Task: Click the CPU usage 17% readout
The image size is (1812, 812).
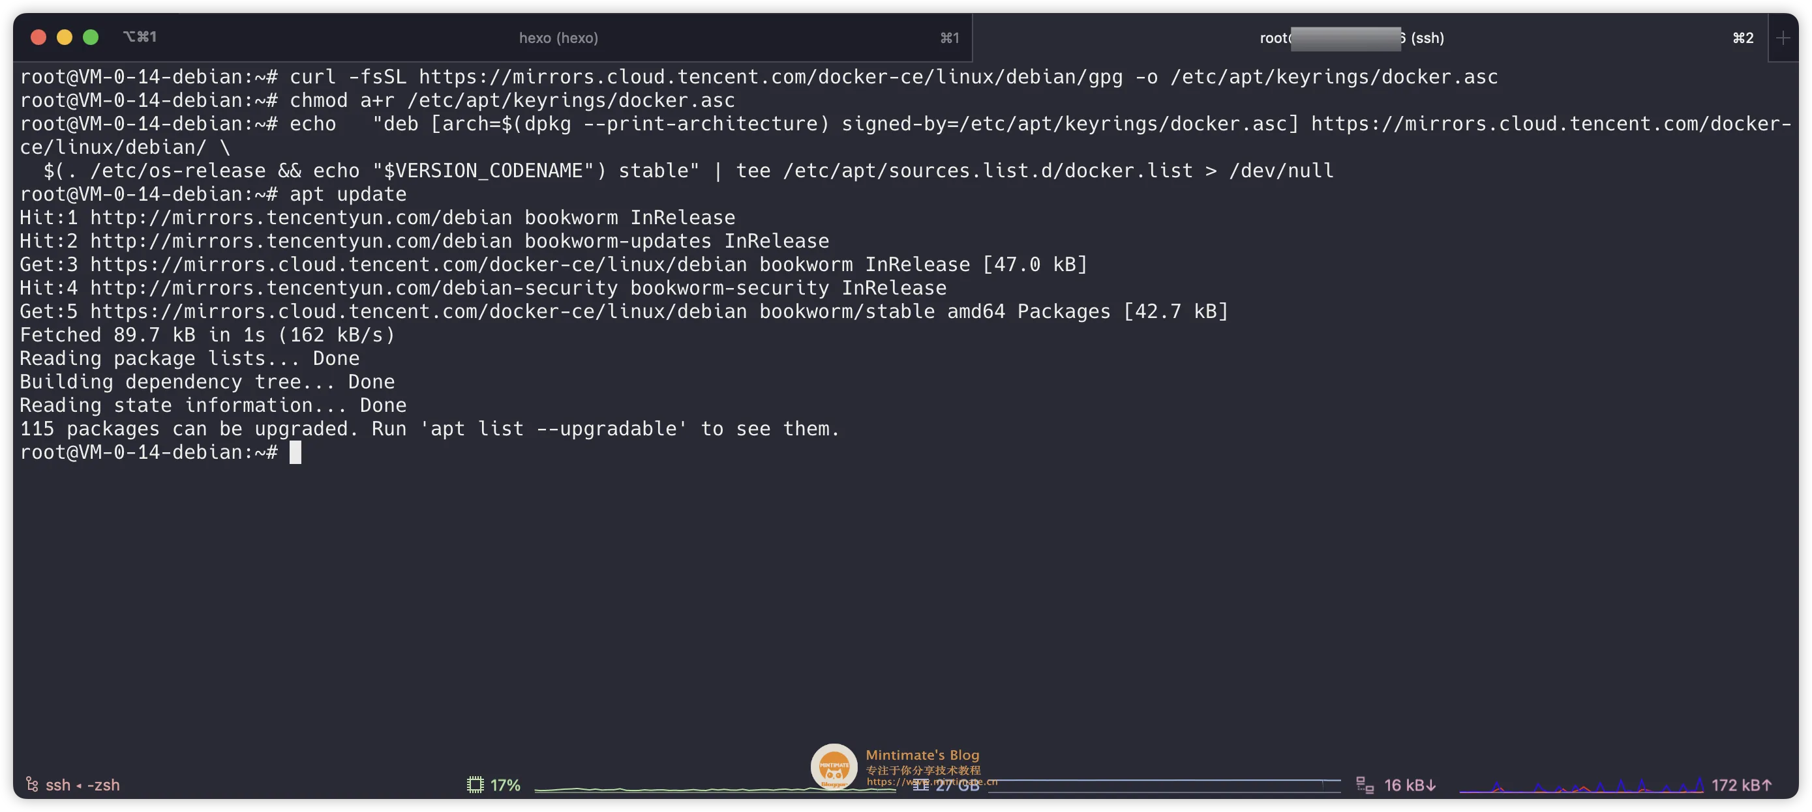Action: click(505, 785)
